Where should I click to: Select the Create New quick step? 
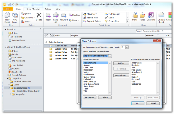(x=112, y=21)
